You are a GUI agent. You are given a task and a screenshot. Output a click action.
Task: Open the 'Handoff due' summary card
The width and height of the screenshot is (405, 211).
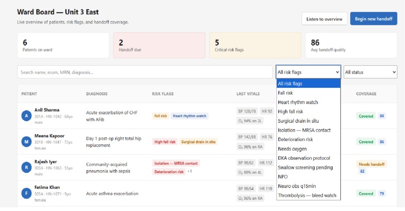click(159, 45)
